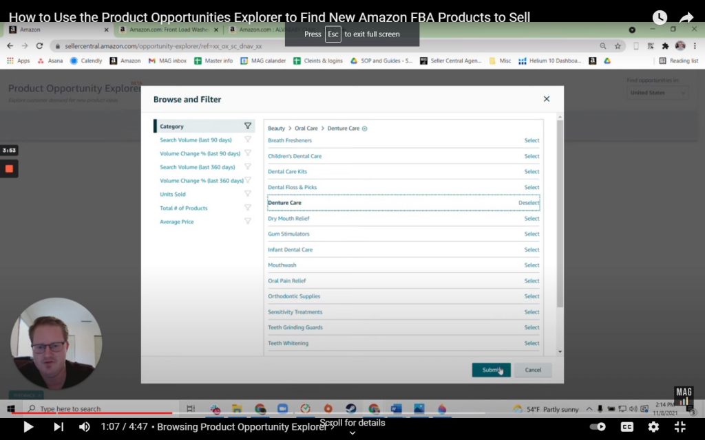
Task: Select Sensitivity Treatments category
Action: point(532,312)
